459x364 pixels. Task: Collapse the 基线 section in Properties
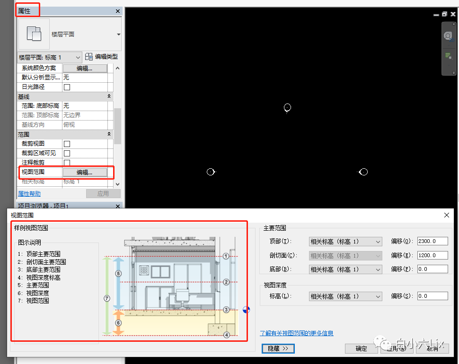coord(109,96)
